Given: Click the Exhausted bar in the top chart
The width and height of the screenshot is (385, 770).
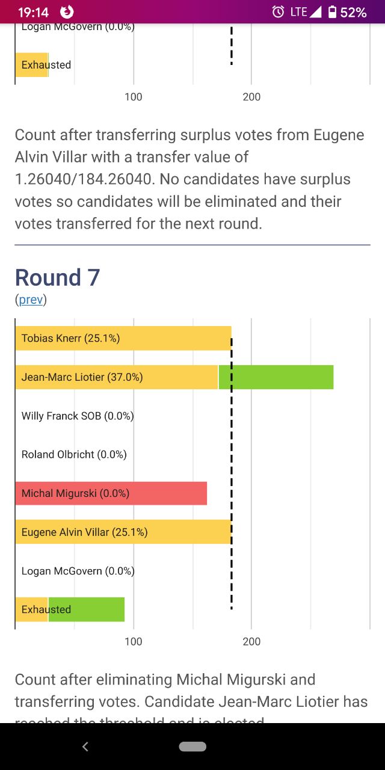Looking at the screenshot, I should 32,64.
